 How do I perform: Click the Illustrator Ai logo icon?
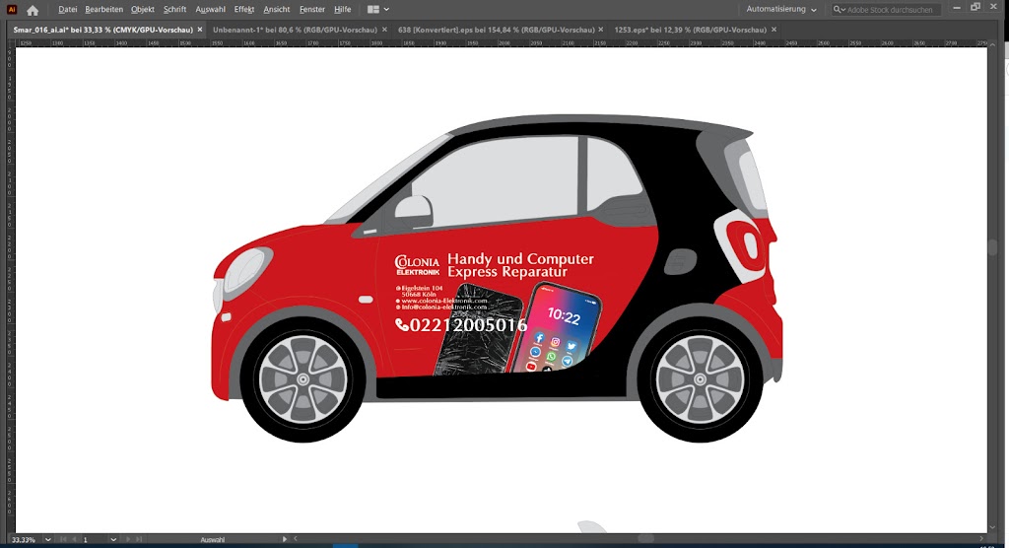(12, 9)
